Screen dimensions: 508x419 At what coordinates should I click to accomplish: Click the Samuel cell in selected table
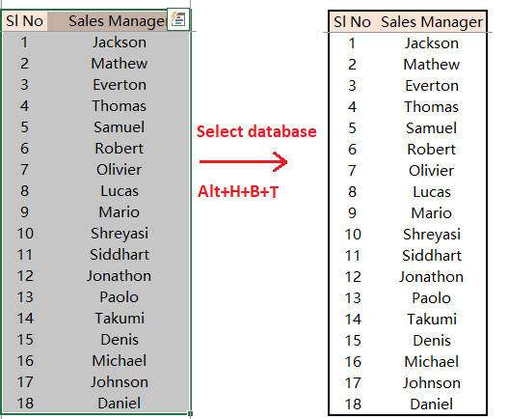[120, 126]
